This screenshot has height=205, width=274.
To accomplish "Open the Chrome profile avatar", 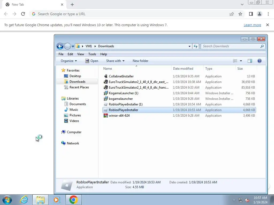I will coord(260,14).
